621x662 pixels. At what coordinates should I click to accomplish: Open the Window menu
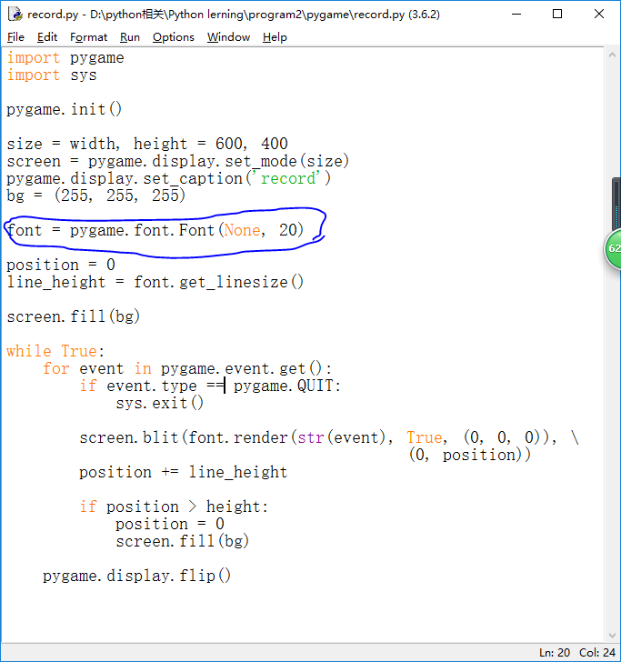point(228,37)
